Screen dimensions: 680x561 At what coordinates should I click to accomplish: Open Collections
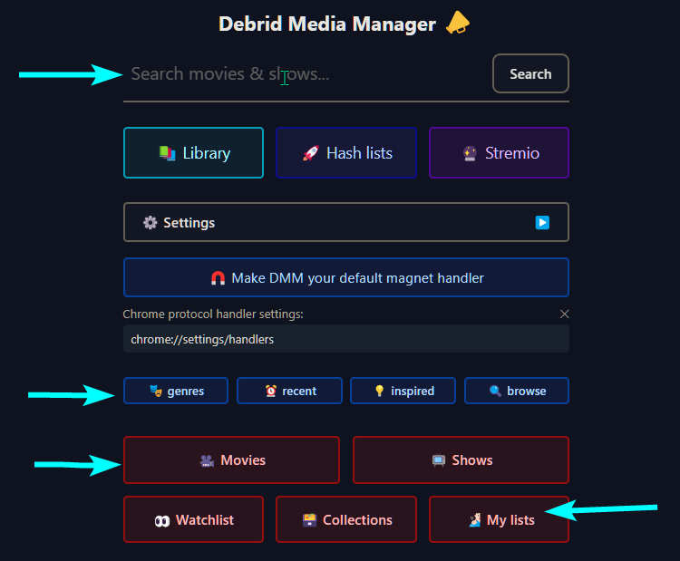click(x=346, y=519)
